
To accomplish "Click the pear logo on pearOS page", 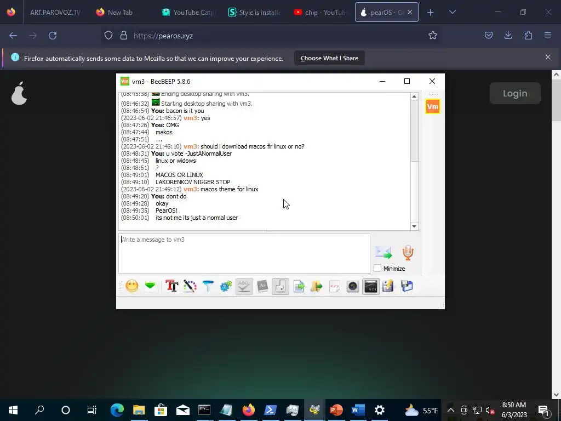I will (x=19, y=93).
